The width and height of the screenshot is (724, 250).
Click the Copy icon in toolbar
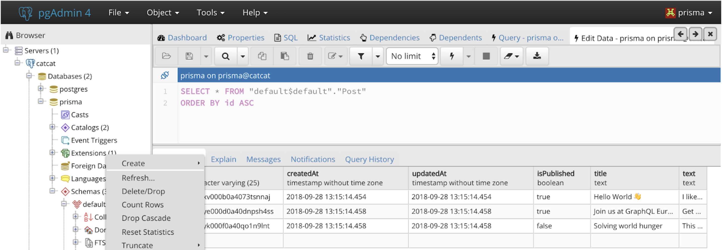coord(262,56)
